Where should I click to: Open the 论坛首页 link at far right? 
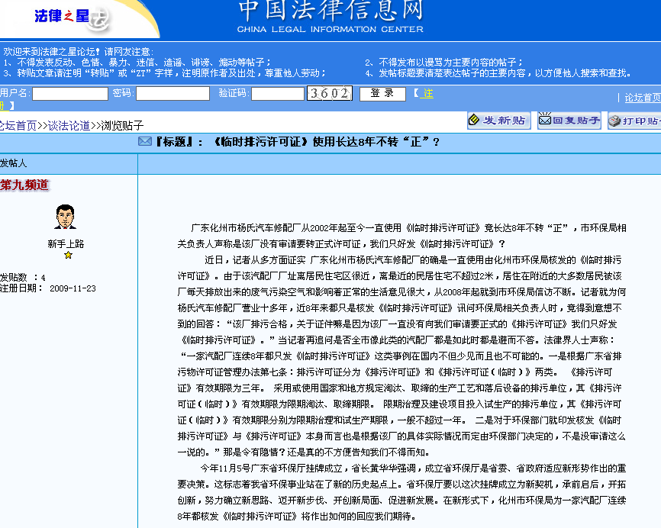[x=642, y=98]
